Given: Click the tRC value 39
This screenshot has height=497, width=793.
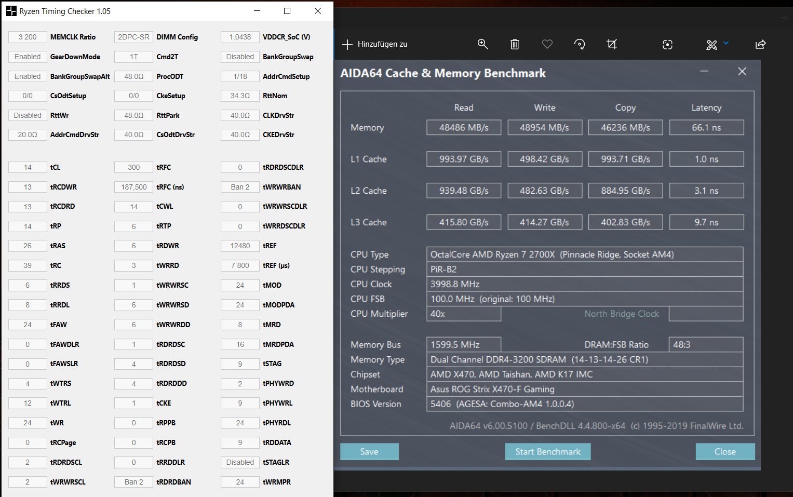Looking at the screenshot, I should [x=28, y=265].
